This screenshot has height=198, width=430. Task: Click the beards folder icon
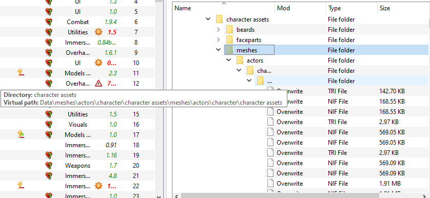[229, 30]
